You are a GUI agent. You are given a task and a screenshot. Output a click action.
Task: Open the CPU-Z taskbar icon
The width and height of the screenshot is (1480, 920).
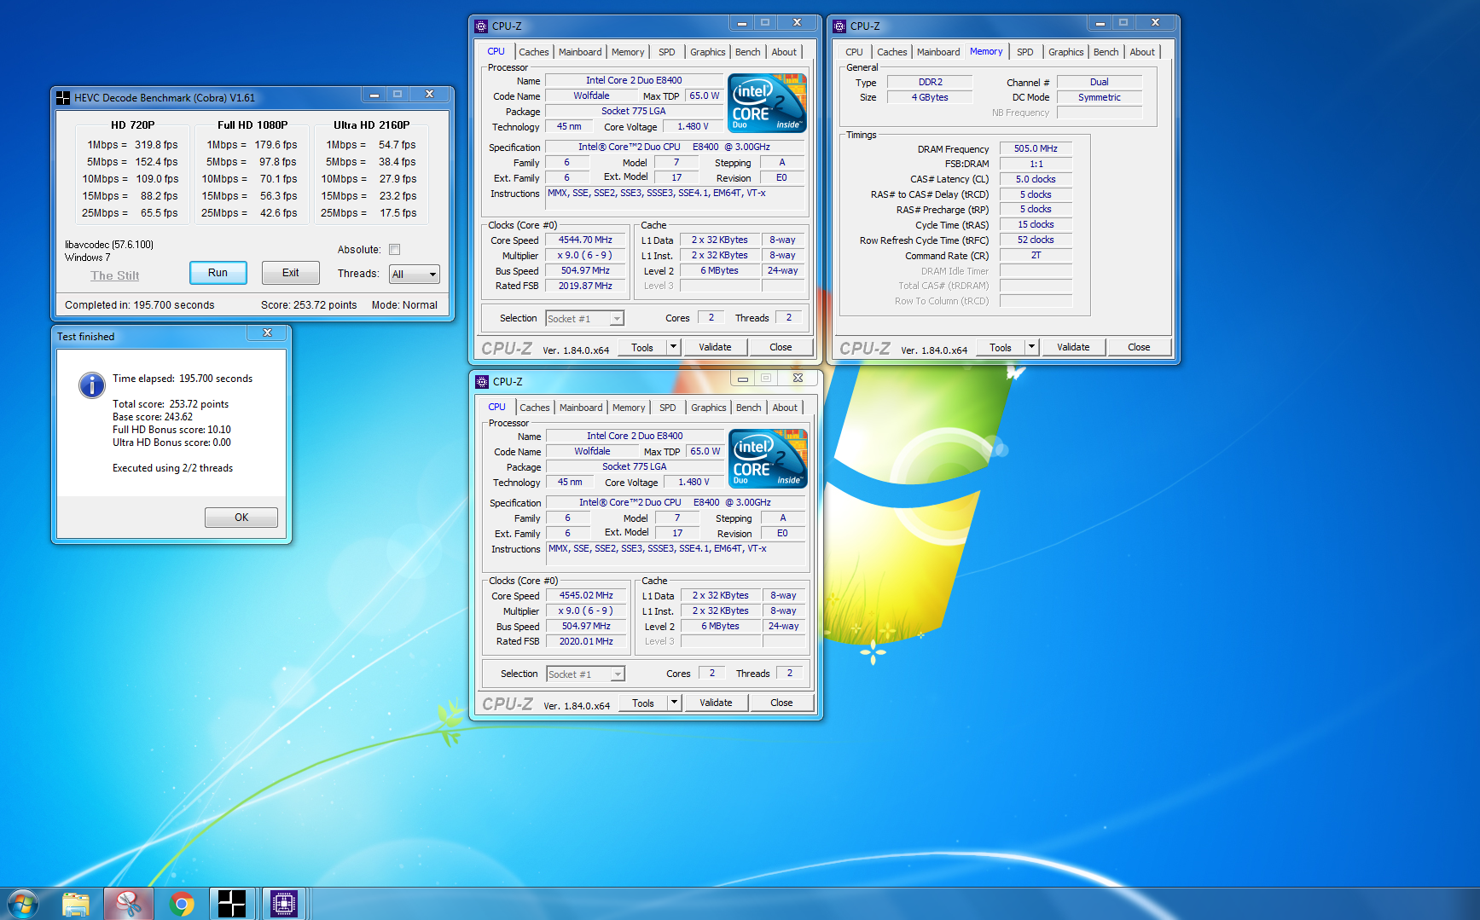[284, 904]
